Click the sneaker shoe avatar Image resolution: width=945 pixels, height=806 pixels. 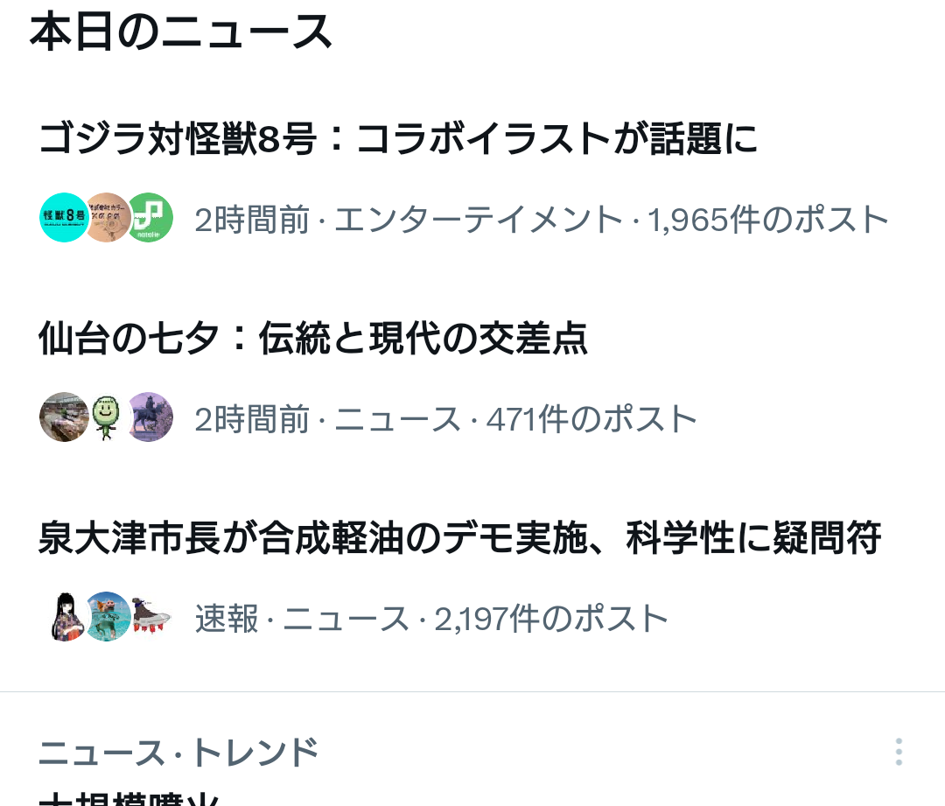pyautogui.click(x=150, y=617)
